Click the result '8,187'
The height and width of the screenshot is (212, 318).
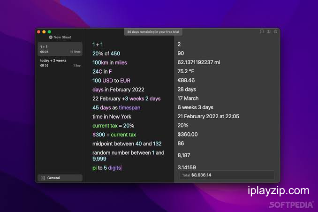[x=184, y=155]
